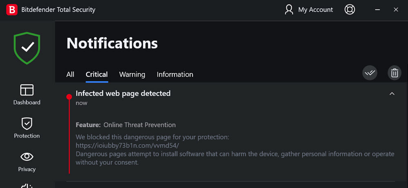The height and width of the screenshot is (188, 408).
Task: Open My Account text link
Action: (315, 10)
